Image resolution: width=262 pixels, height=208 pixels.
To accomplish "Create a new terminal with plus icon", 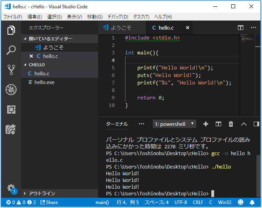I will [x=206, y=124].
